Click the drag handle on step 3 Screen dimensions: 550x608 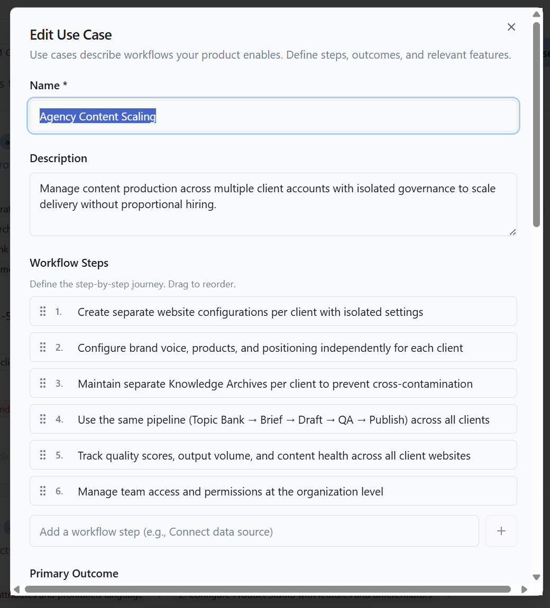42,383
